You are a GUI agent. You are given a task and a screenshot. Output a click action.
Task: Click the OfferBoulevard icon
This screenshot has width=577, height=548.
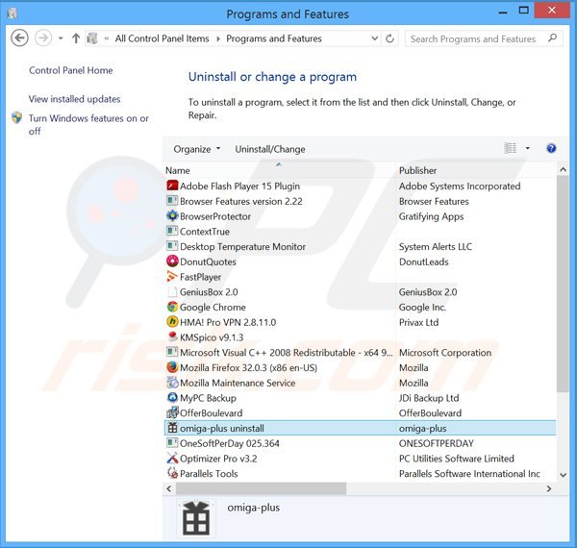coord(172,412)
